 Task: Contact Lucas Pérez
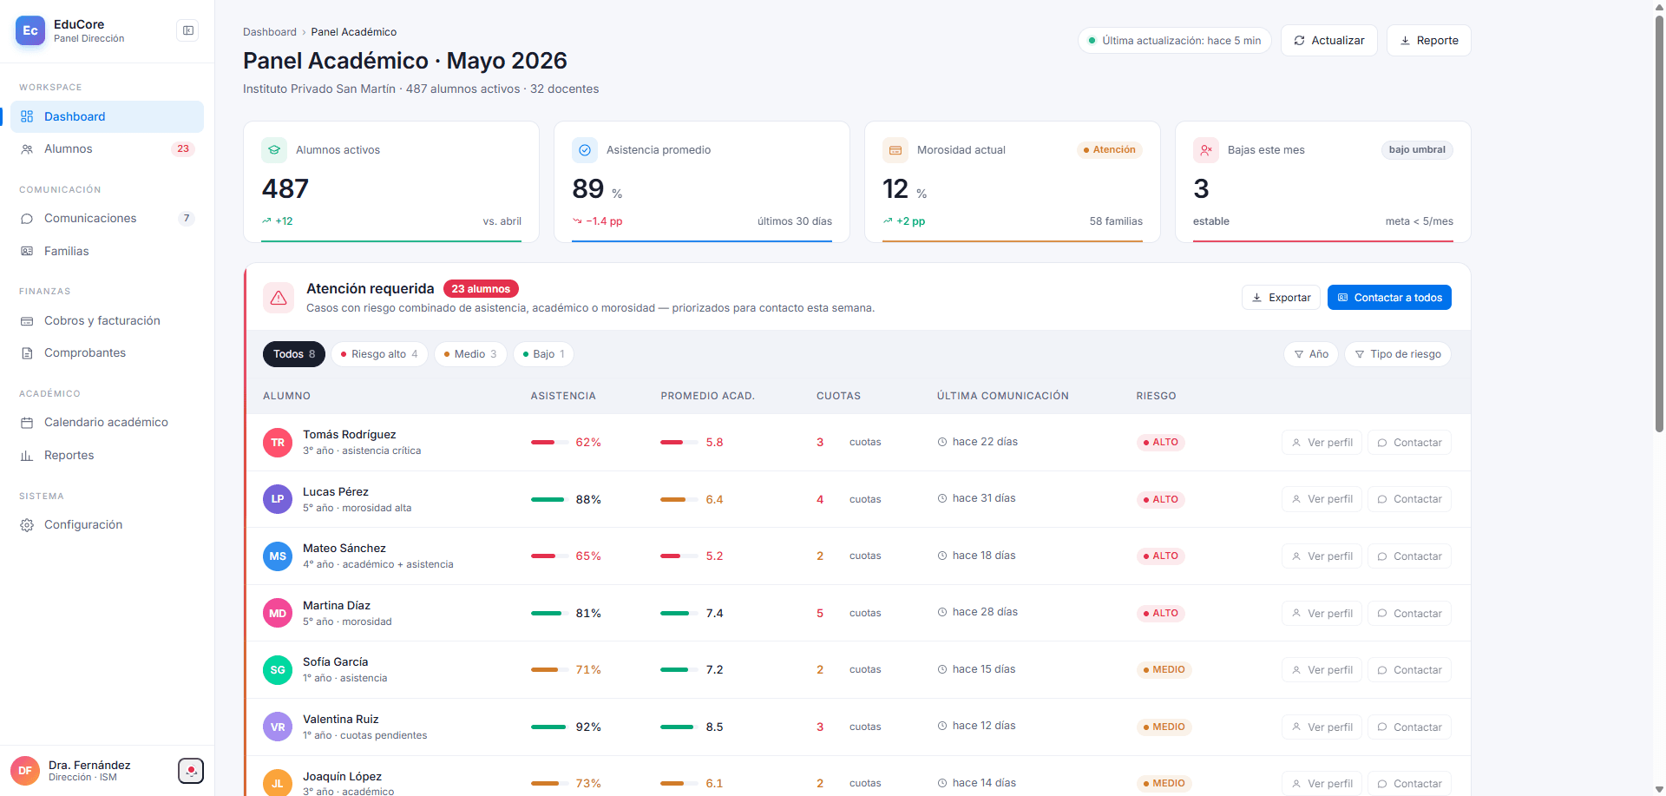click(x=1410, y=499)
